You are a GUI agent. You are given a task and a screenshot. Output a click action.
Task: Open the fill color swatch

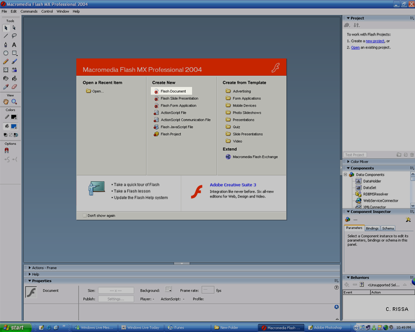[14, 126]
